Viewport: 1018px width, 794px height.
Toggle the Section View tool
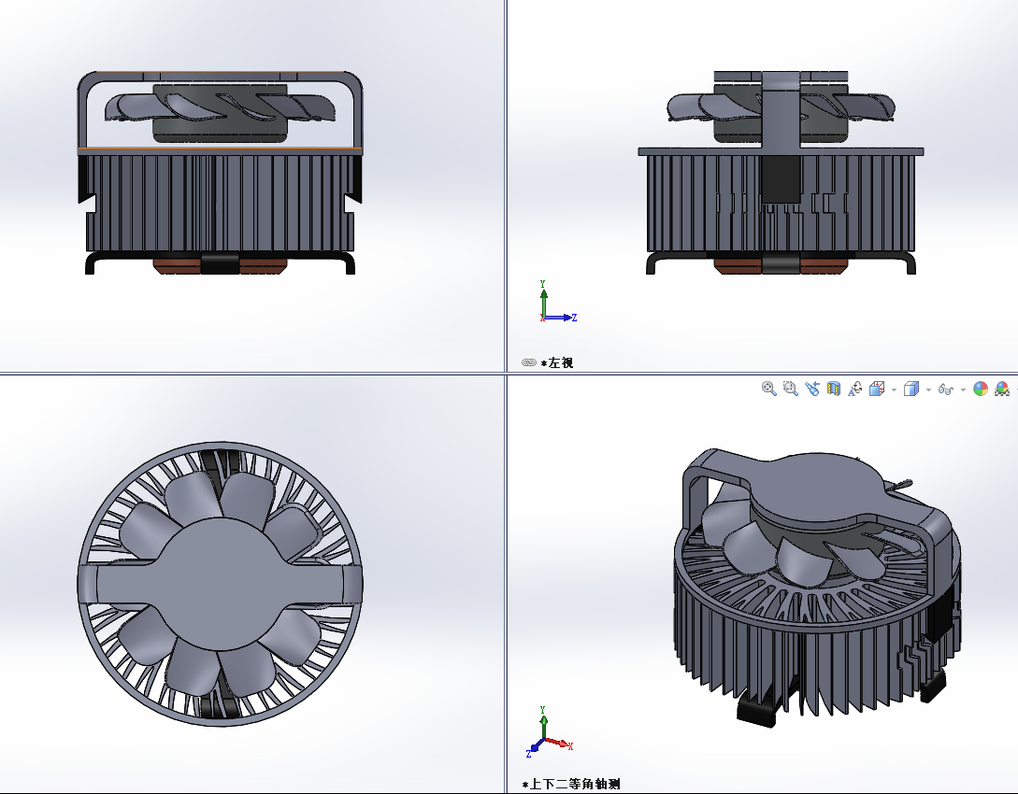pyautogui.click(x=834, y=389)
